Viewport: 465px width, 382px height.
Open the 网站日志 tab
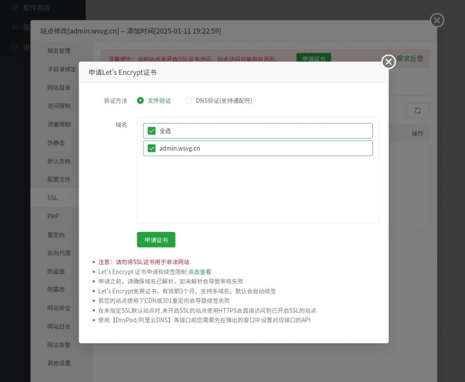pyautogui.click(x=59, y=327)
